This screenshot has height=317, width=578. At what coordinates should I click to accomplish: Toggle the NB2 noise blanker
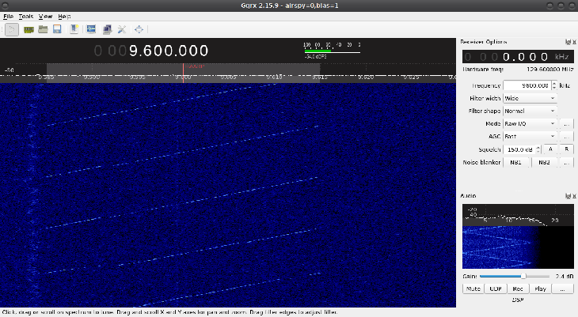tap(544, 162)
